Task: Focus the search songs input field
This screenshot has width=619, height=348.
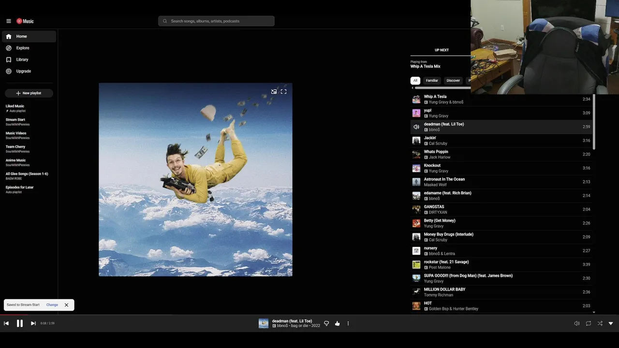Action: point(216,21)
